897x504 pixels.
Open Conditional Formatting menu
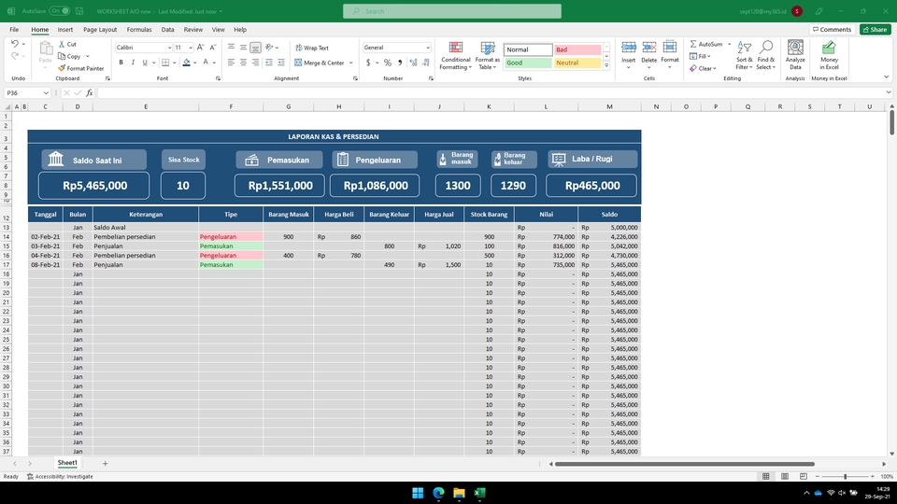[x=455, y=55]
